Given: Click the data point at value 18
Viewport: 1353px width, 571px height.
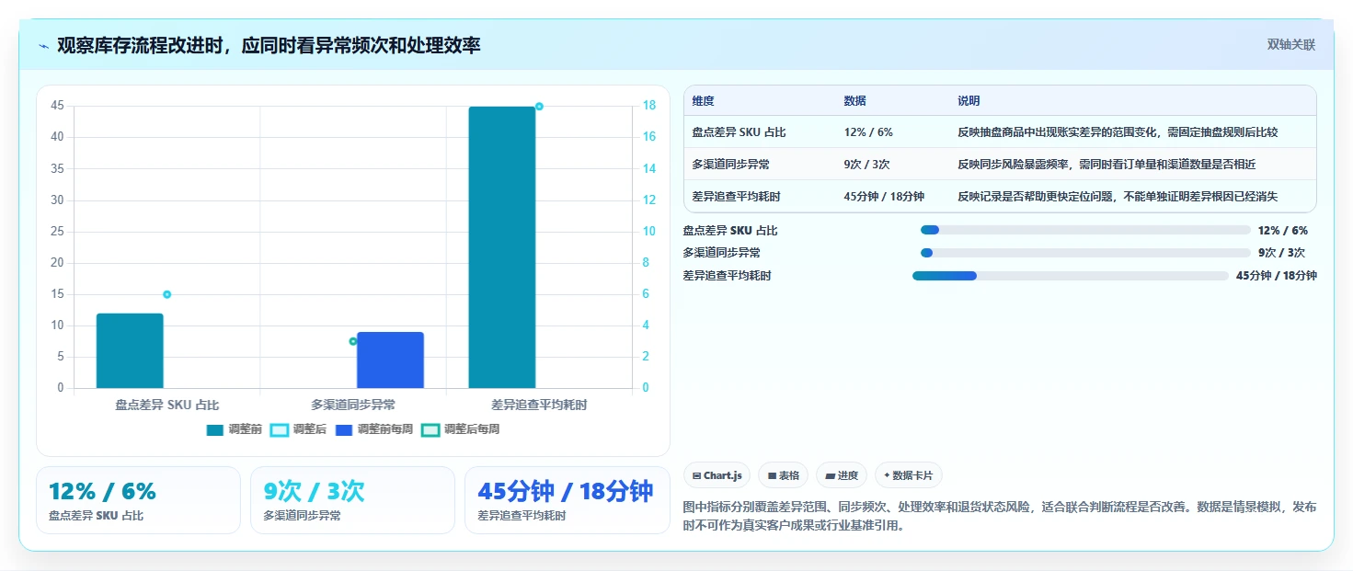Looking at the screenshot, I should [539, 107].
